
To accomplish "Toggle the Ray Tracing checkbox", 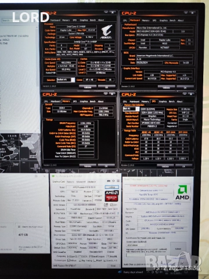I will tap(80, 260).
